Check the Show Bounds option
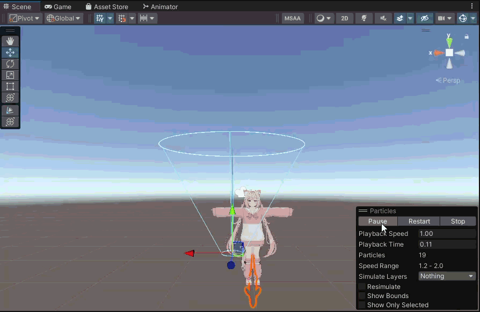 tap(362, 296)
